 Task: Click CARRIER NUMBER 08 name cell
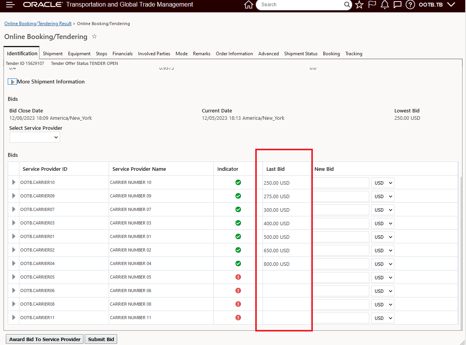tap(130, 304)
